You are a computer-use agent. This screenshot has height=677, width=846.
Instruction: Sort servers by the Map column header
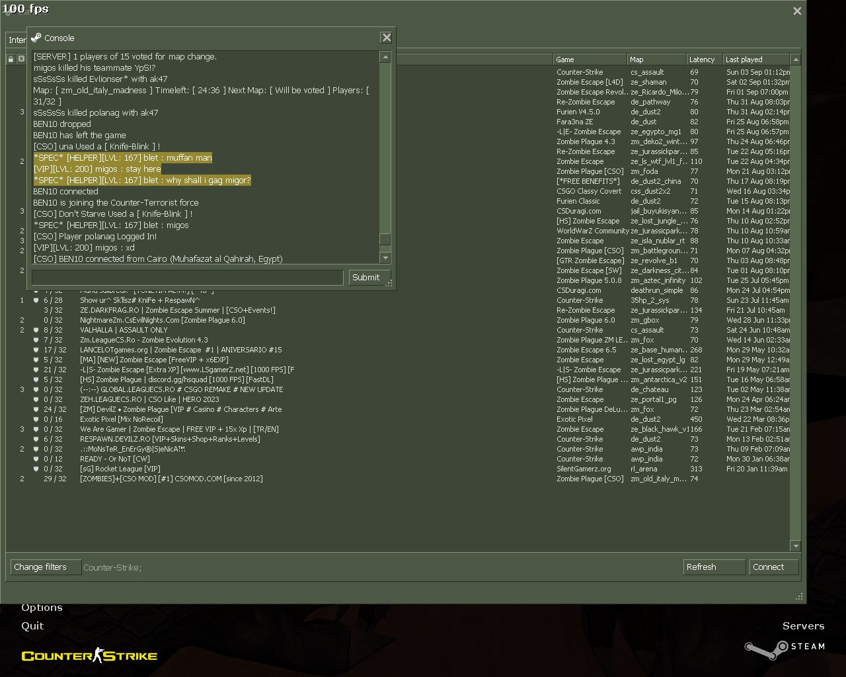point(655,60)
